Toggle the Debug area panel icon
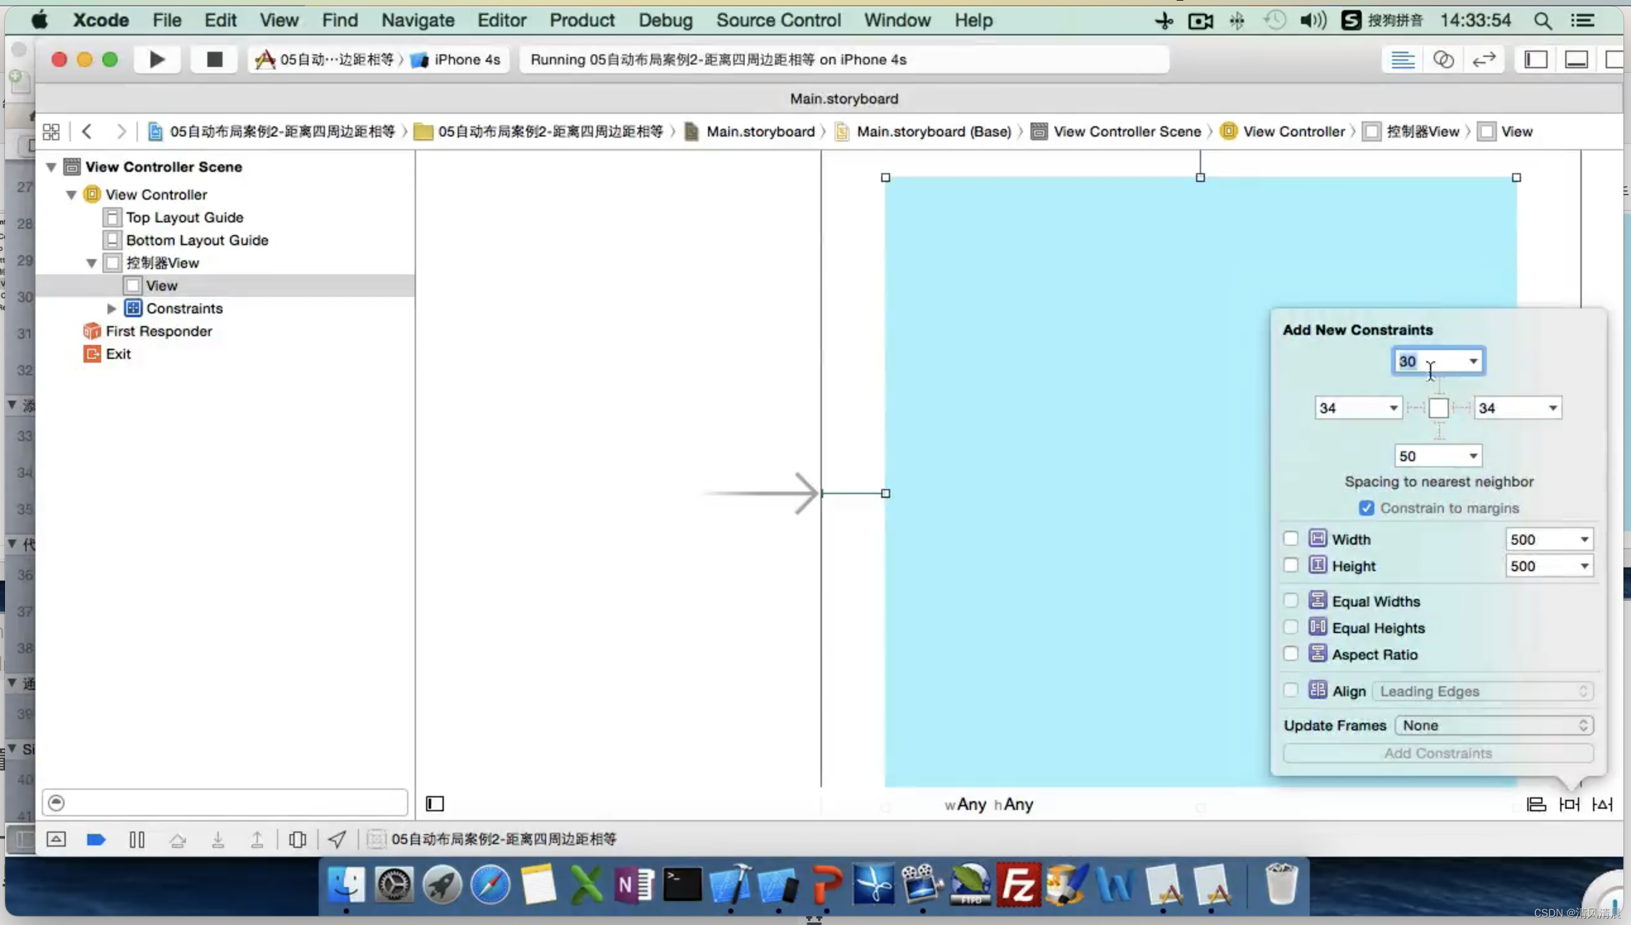The width and height of the screenshot is (1631, 925). tap(1576, 60)
